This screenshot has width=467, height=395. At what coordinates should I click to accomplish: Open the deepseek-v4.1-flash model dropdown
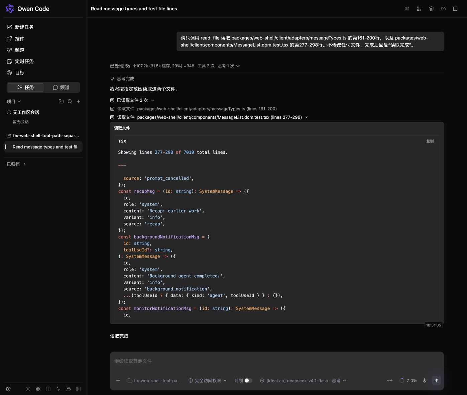(303, 380)
